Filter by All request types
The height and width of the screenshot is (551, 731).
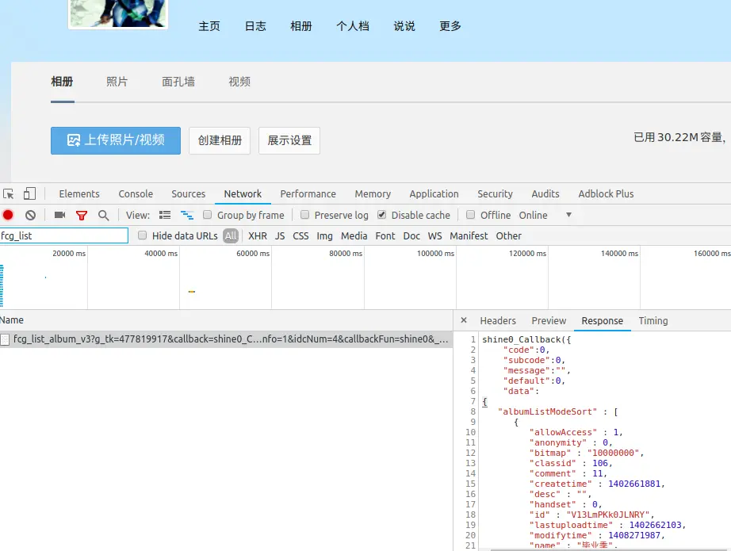(x=231, y=236)
